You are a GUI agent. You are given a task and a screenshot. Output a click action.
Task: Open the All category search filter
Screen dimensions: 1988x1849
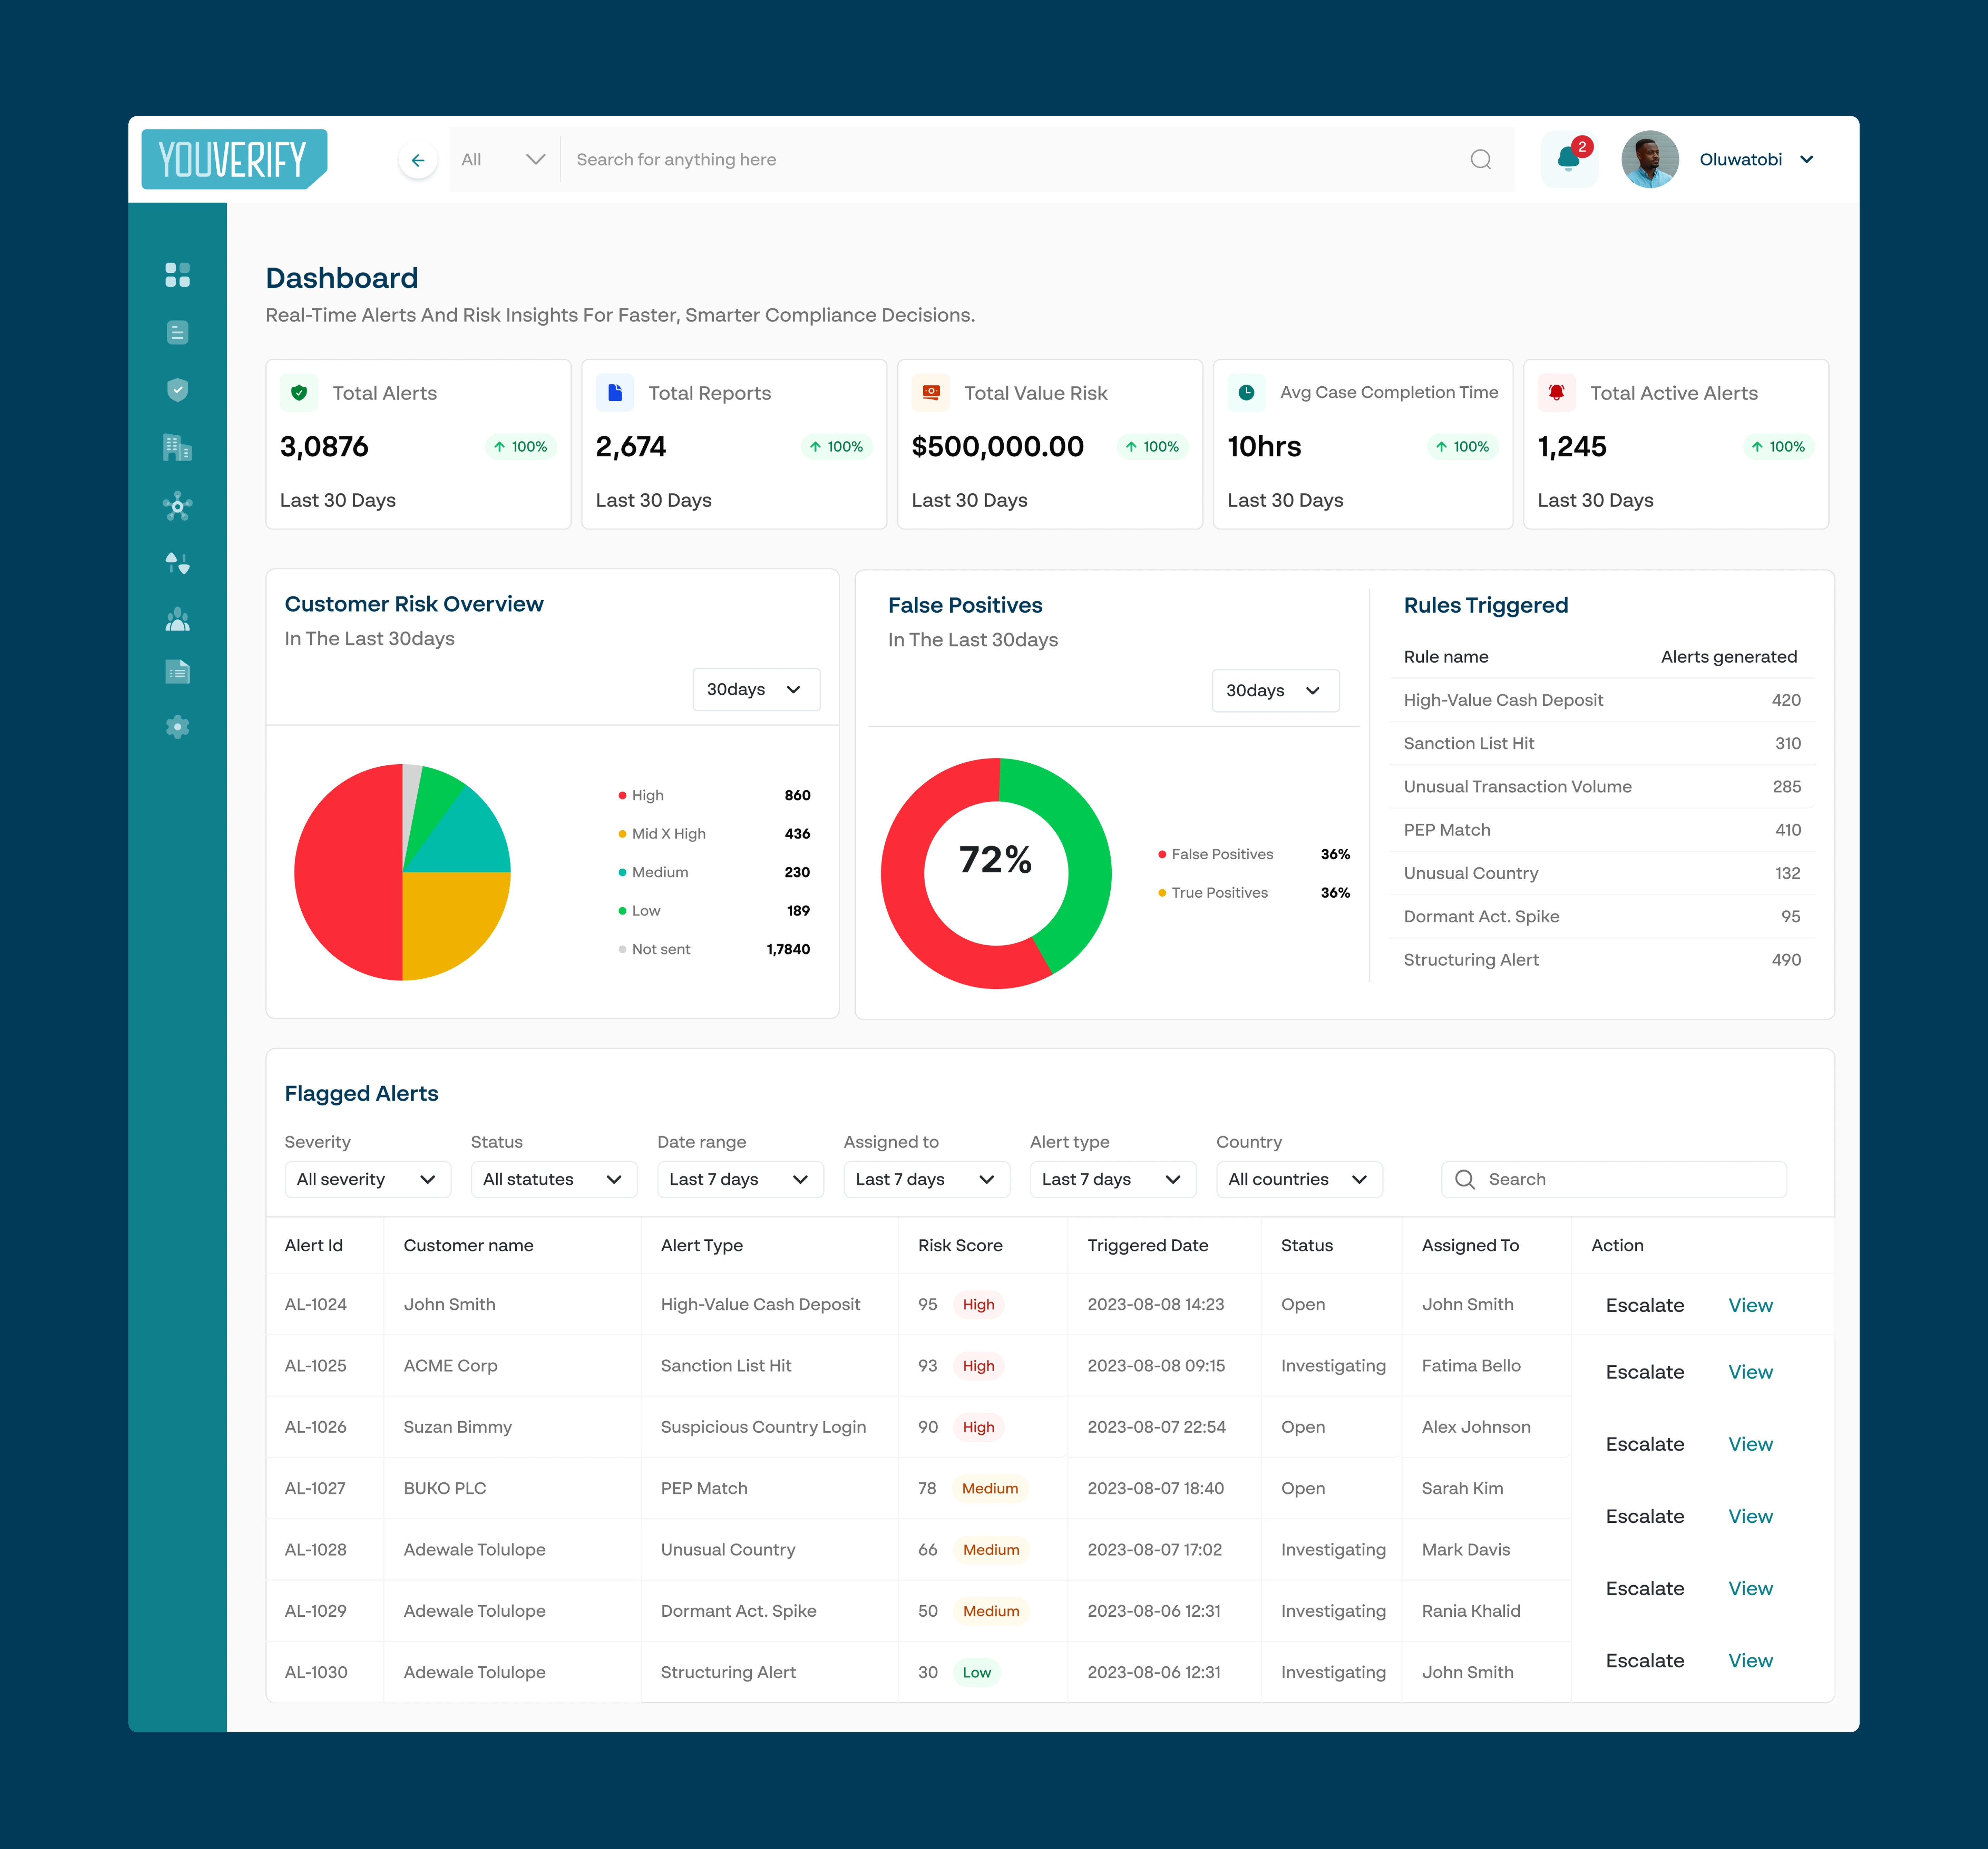[503, 160]
